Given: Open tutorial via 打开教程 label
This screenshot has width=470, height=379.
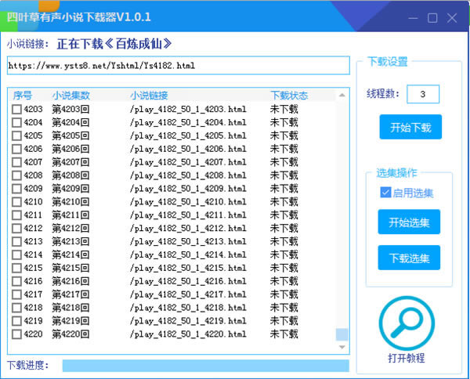Looking at the screenshot, I should (x=406, y=359).
